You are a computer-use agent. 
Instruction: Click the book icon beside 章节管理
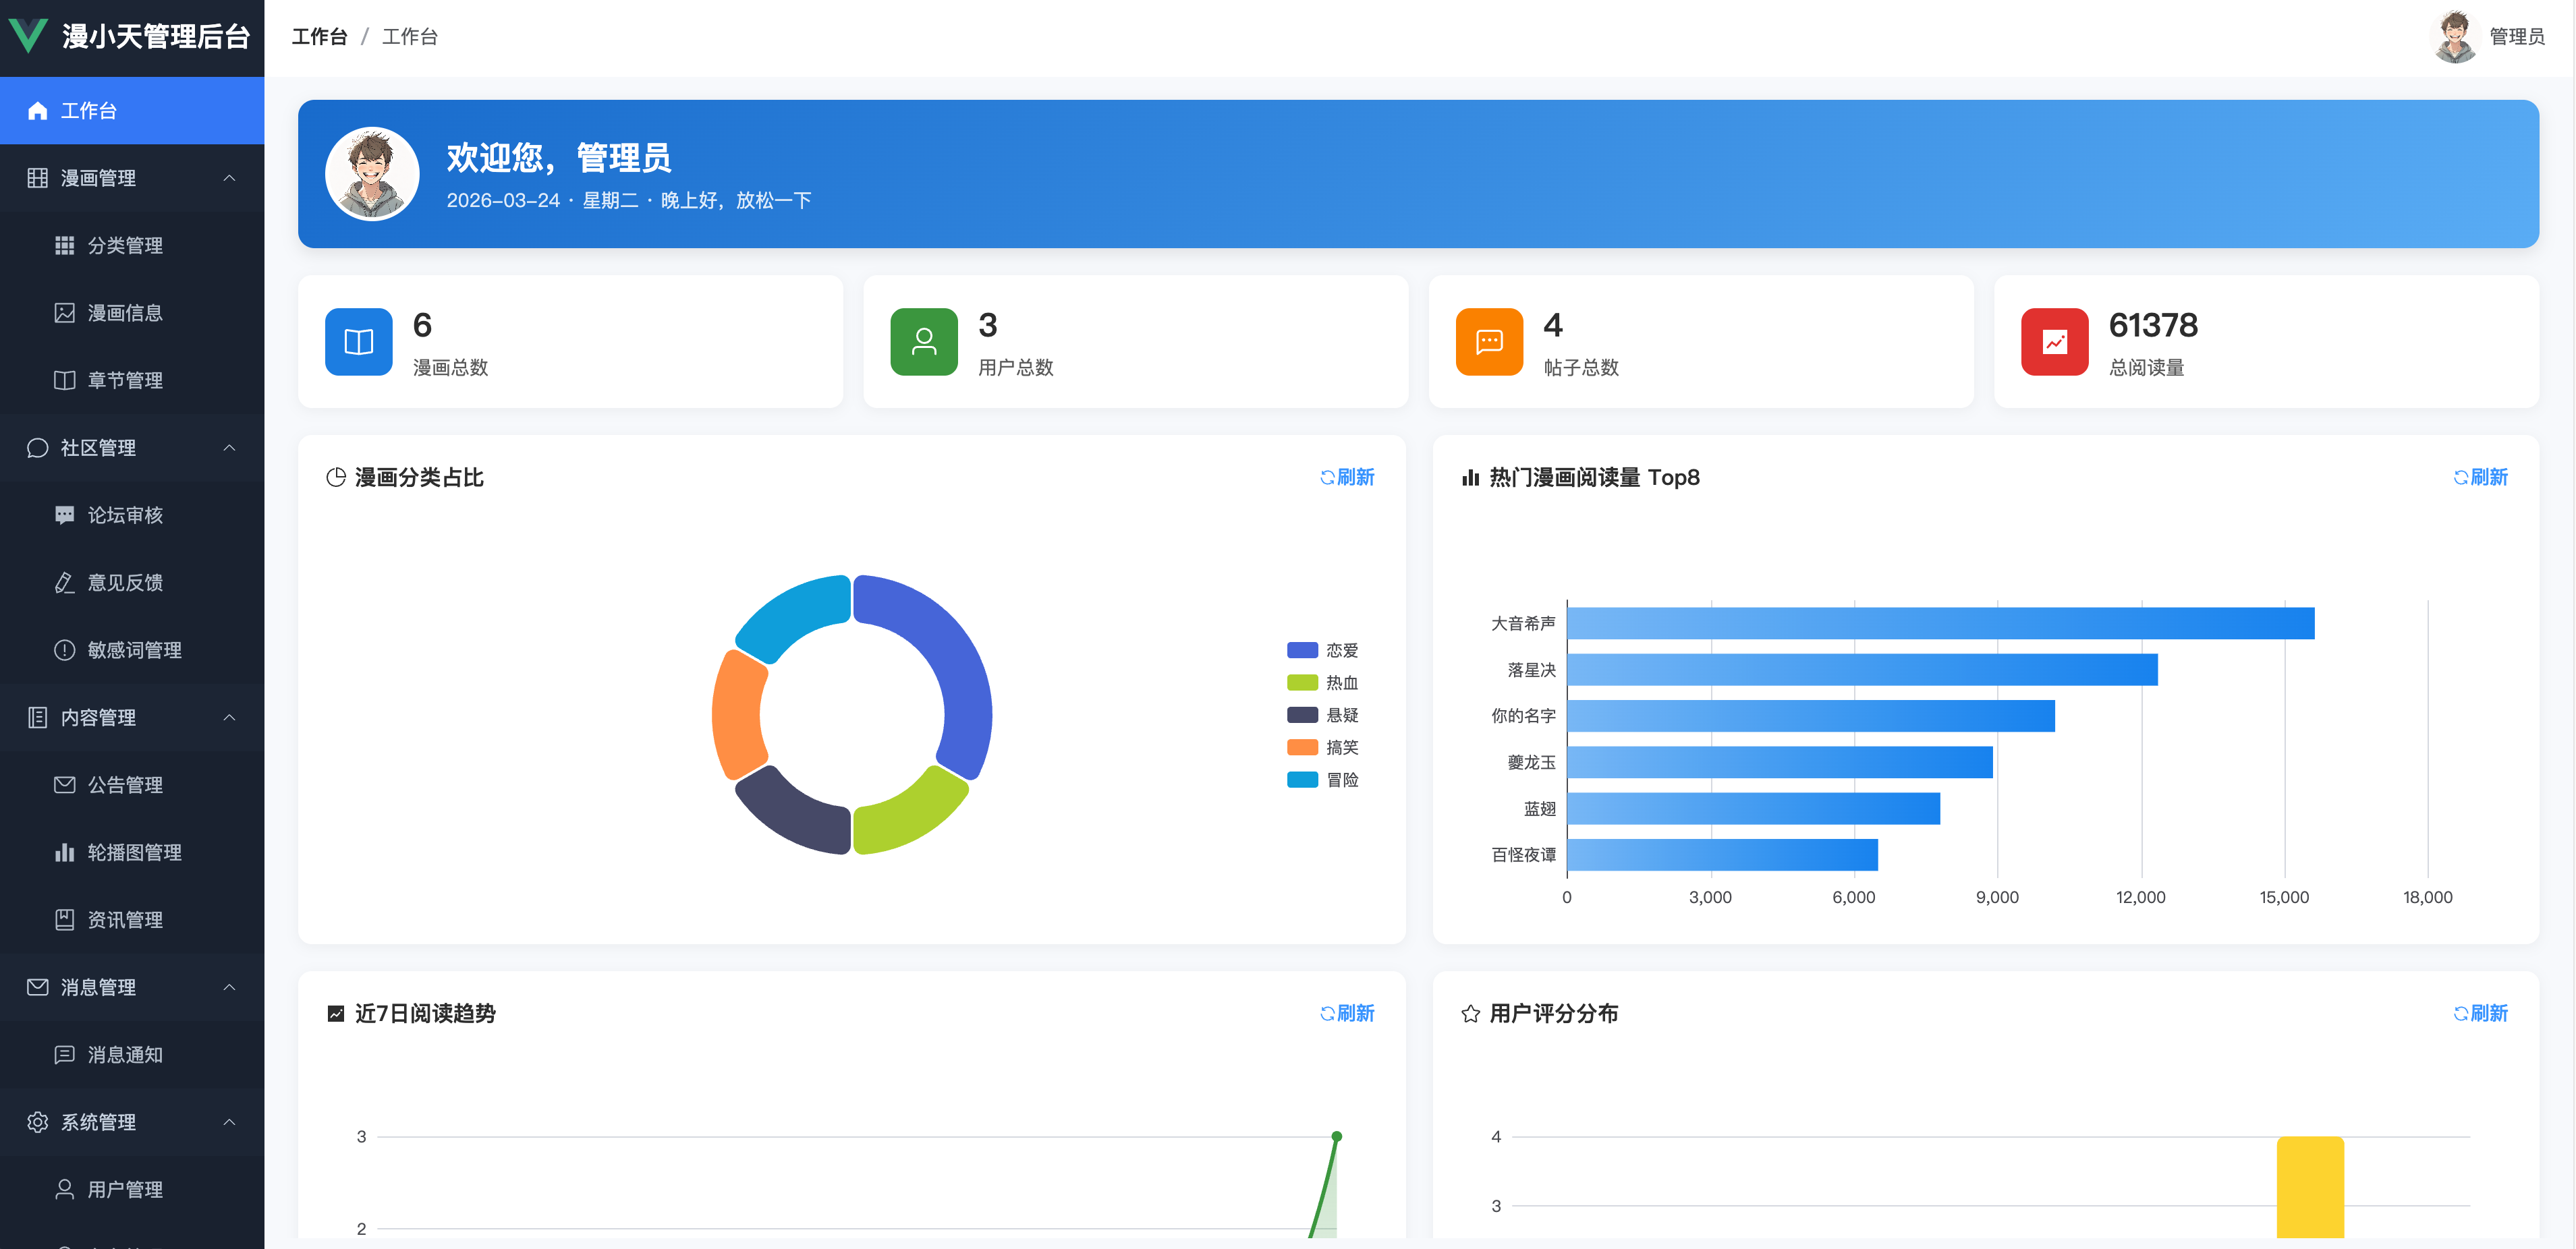click(x=65, y=380)
